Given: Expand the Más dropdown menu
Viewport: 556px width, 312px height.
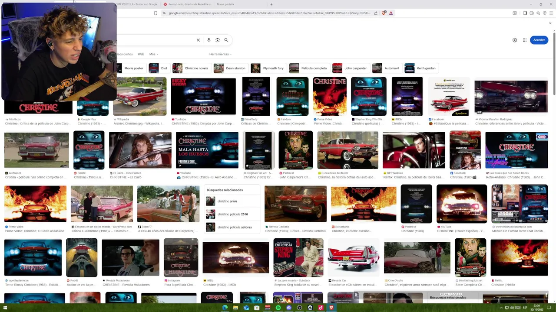Looking at the screenshot, I should [x=154, y=54].
